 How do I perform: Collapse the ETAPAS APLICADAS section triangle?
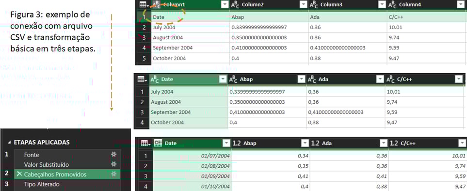click(x=10, y=143)
